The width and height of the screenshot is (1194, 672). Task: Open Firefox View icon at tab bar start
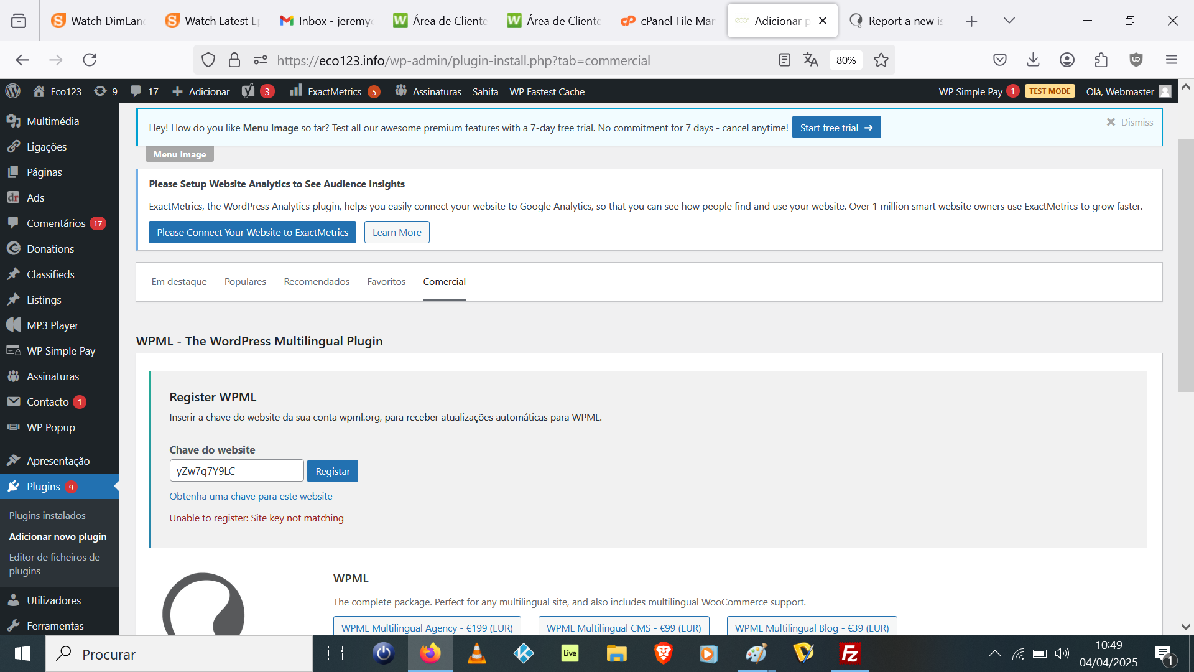(19, 21)
